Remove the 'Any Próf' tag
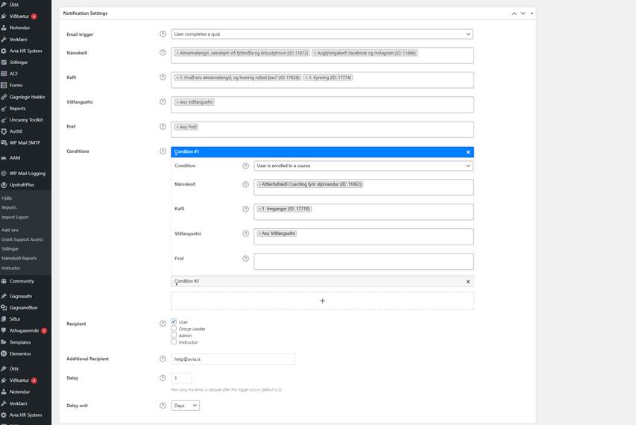 (177, 127)
